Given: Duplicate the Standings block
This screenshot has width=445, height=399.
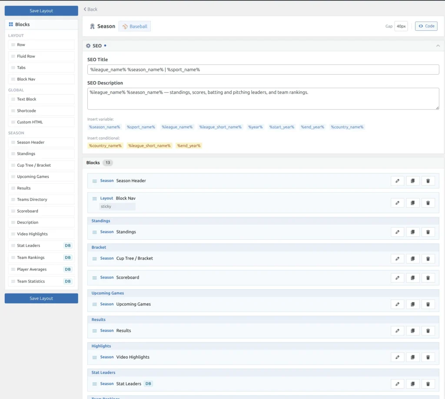Looking at the screenshot, I should coord(413,232).
